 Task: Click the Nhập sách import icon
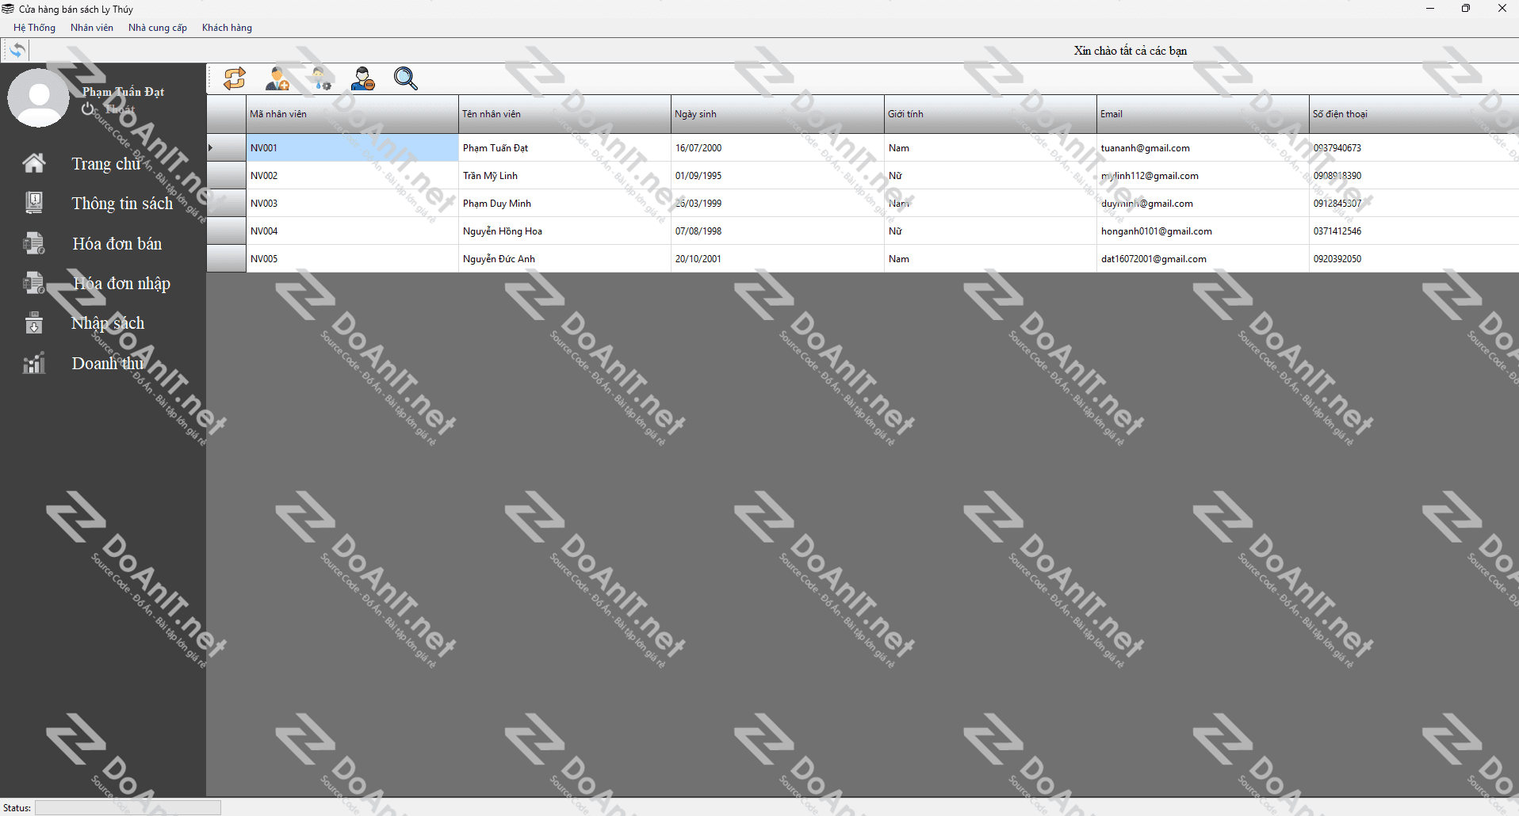[33, 323]
